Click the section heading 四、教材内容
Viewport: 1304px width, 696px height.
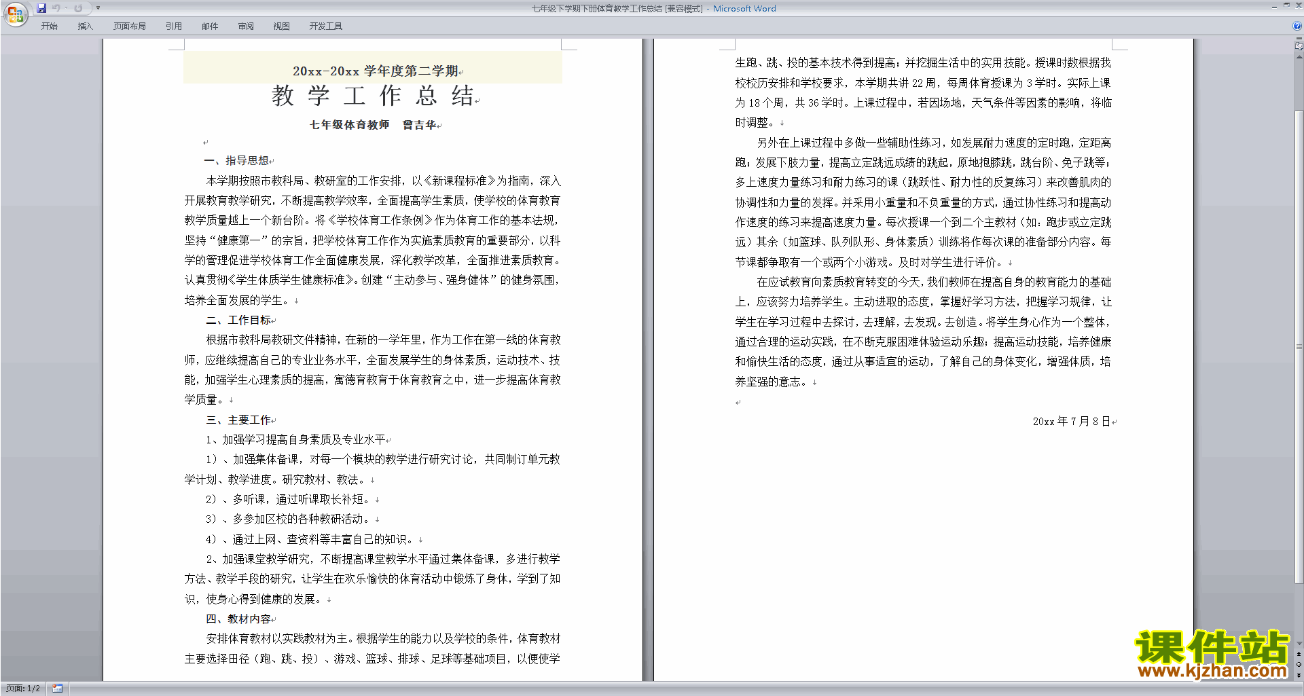point(238,619)
